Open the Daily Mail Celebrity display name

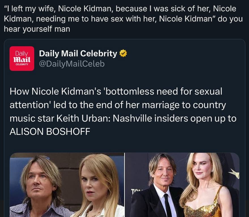78,53
